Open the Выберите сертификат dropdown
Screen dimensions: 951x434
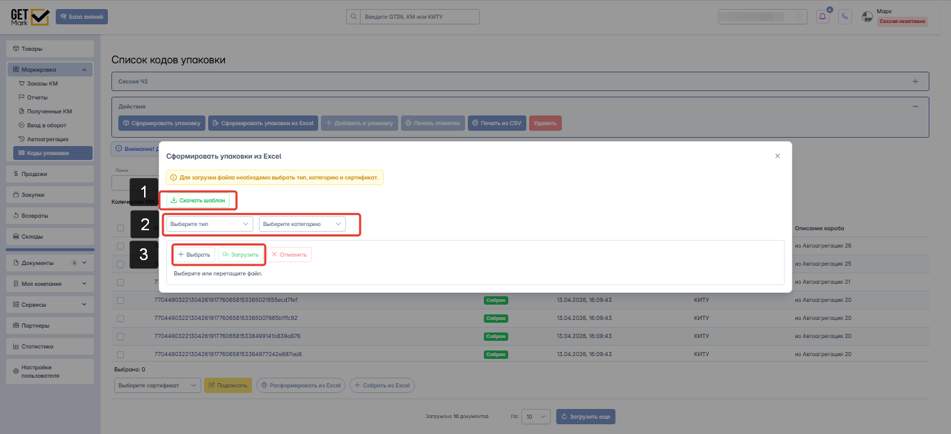(157, 385)
